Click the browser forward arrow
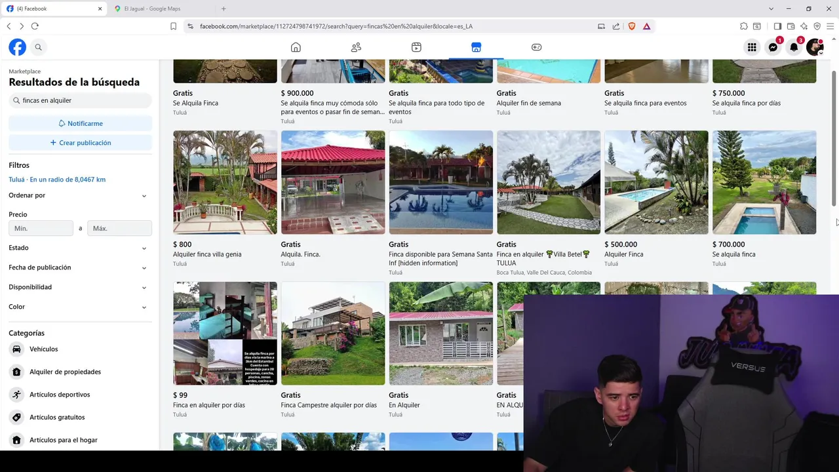The width and height of the screenshot is (839, 472). (22, 26)
